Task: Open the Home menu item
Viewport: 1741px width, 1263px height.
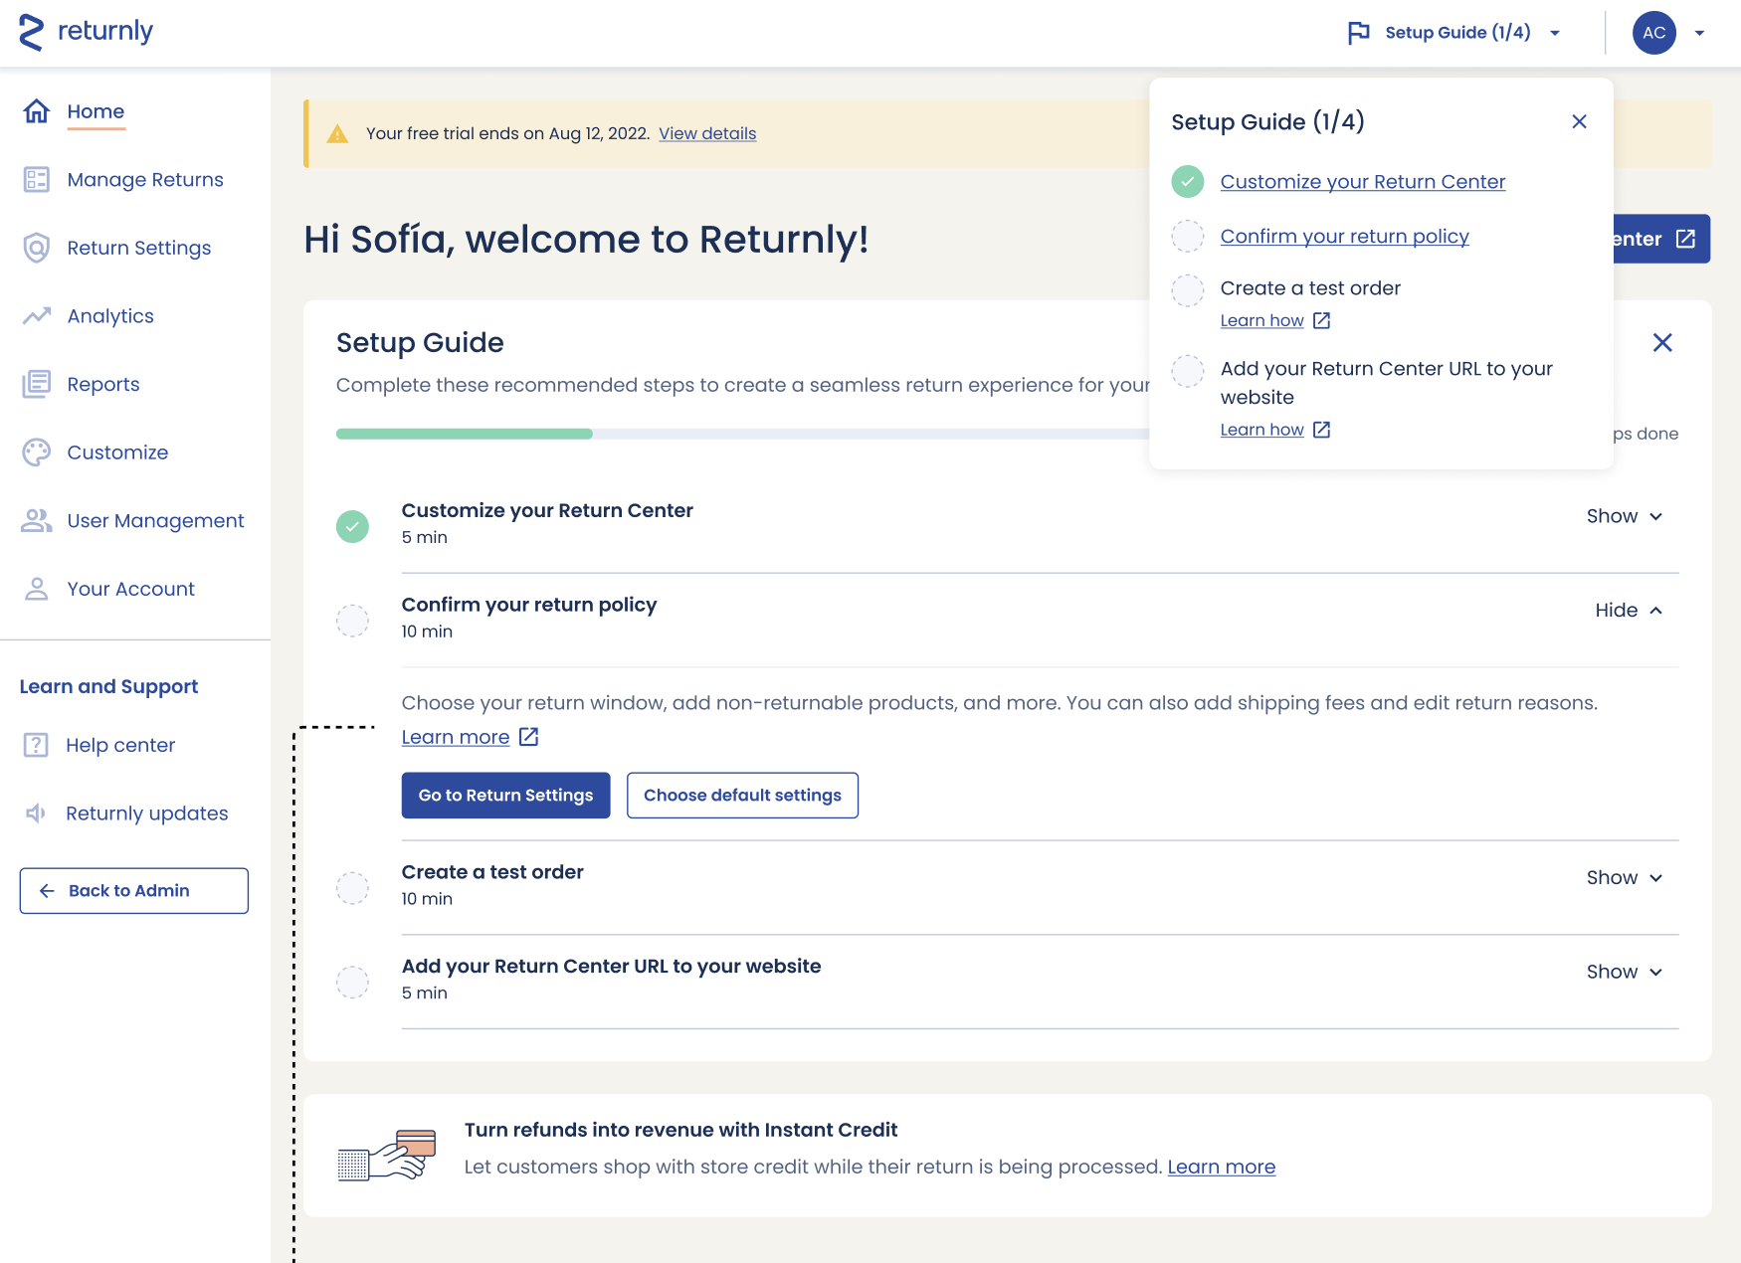Action: pos(96,111)
